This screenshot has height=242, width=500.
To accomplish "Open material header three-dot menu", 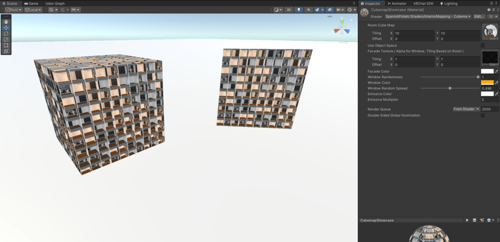I will tap(498, 10).
